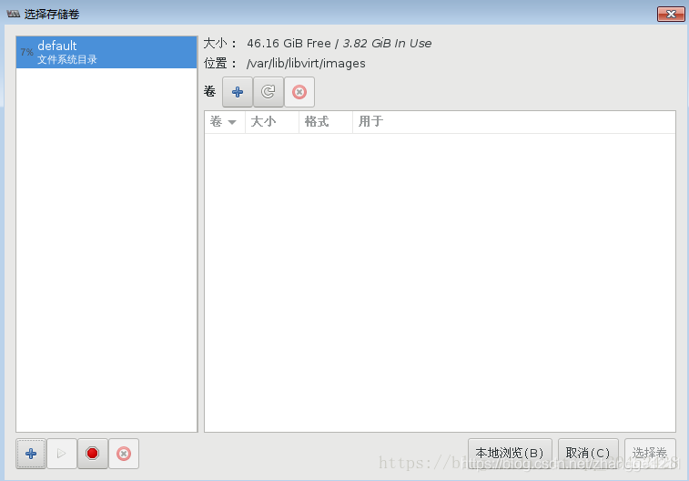689x481 pixels.
Task: Sort by 格式 column header
Action: pyautogui.click(x=326, y=122)
